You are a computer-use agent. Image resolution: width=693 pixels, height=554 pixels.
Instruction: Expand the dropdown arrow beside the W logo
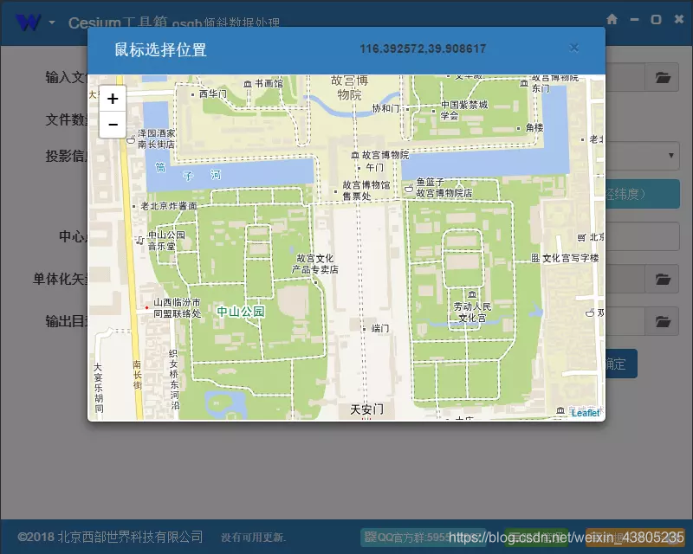click(x=52, y=23)
